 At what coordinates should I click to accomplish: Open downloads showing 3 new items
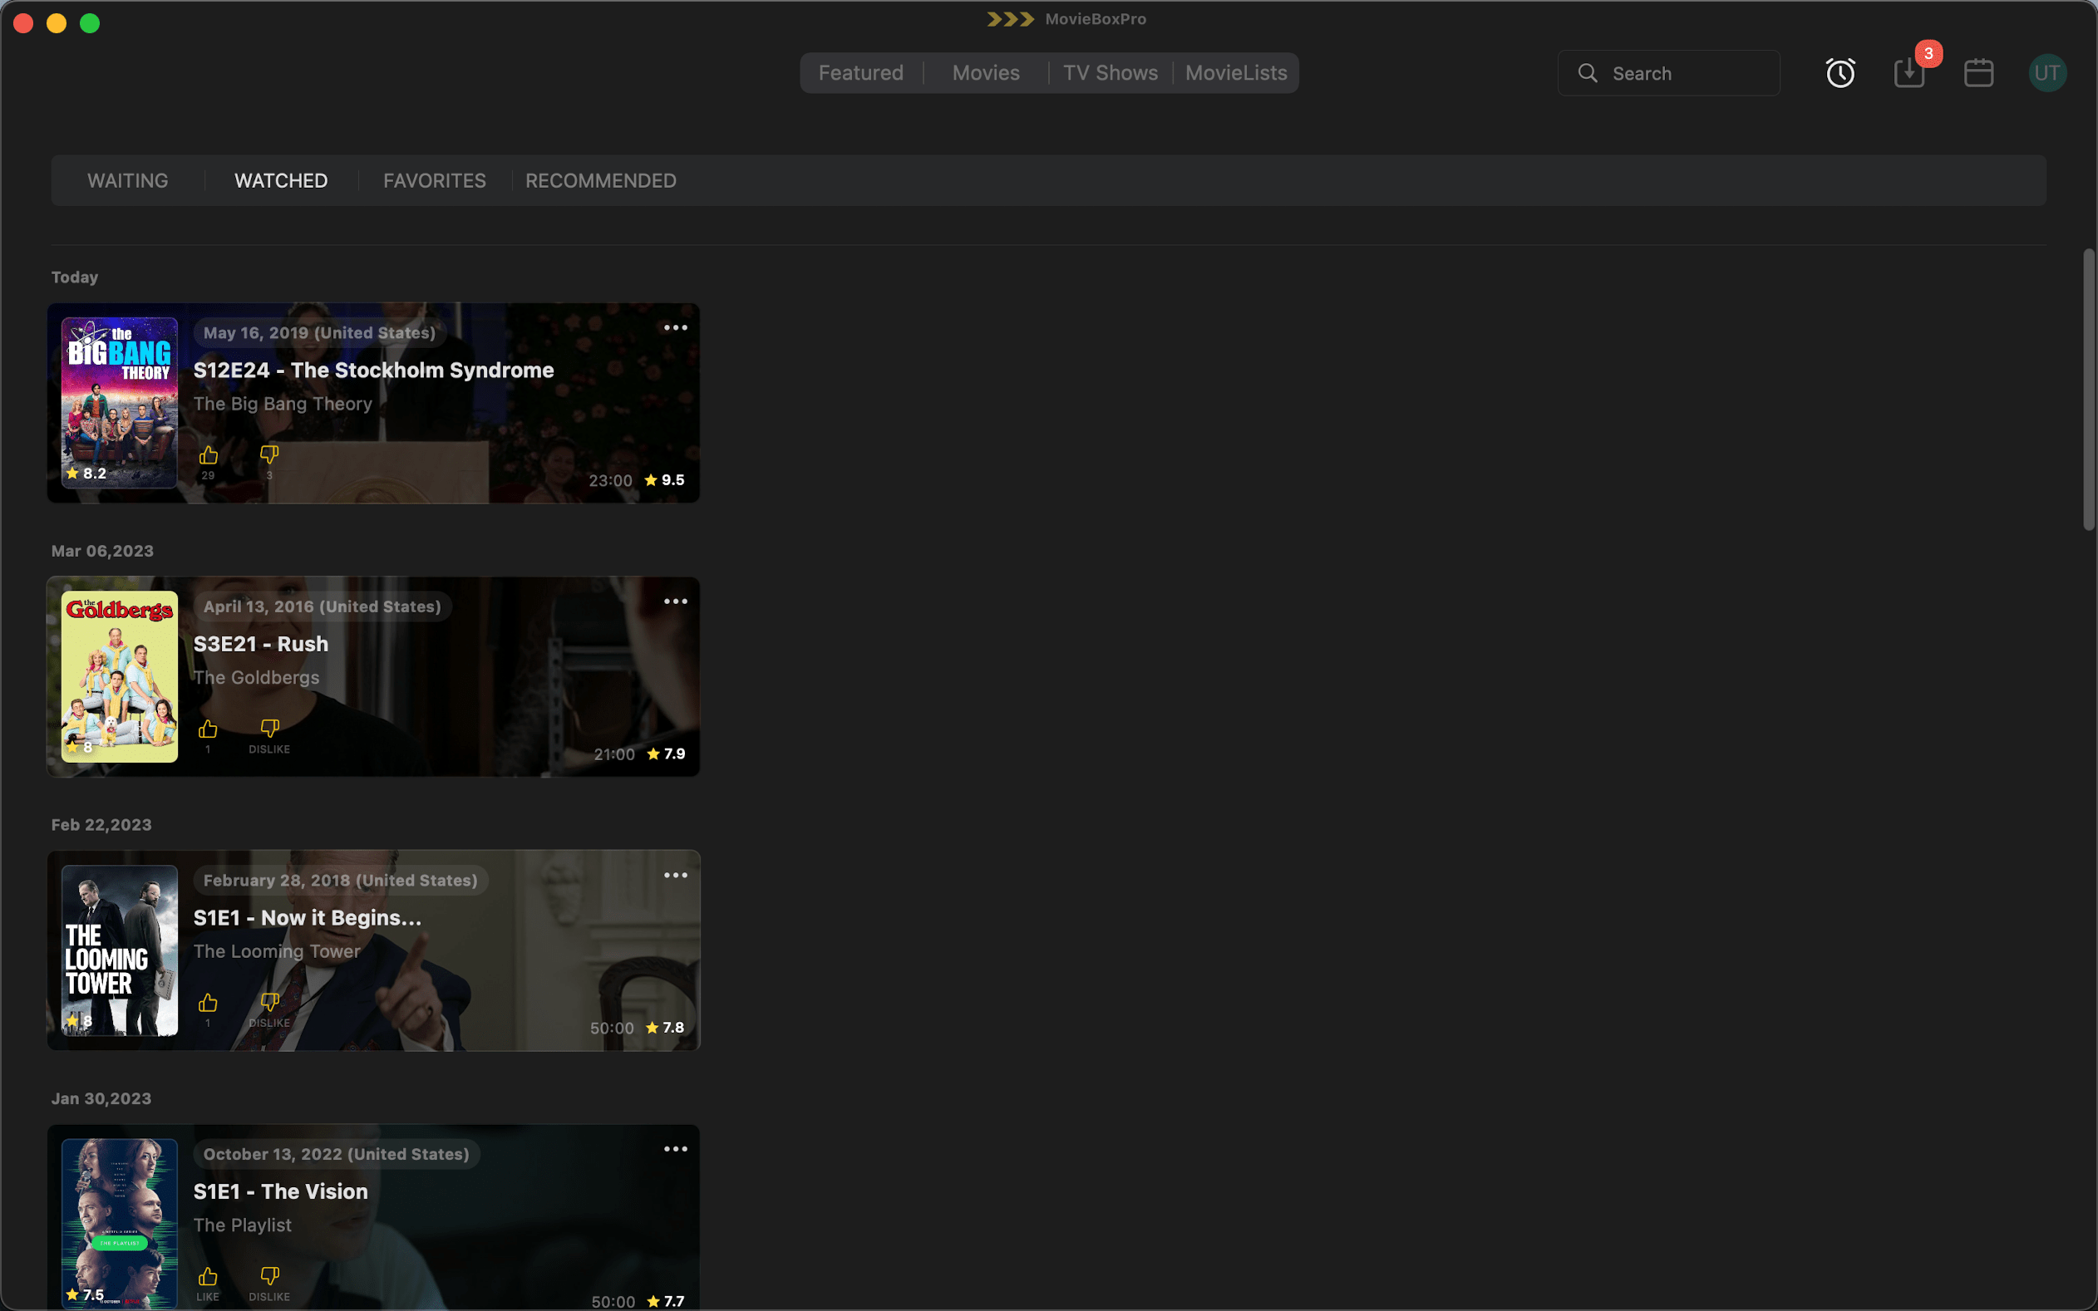click(x=1908, y=73)
